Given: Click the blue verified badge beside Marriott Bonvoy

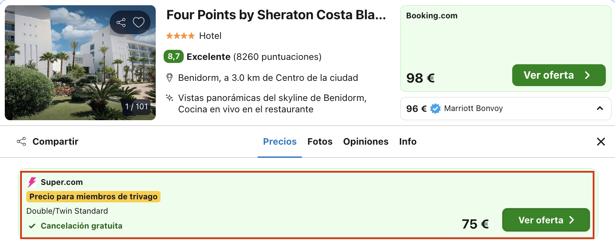Looking at the screenshot, I should [x=435, y=108].
